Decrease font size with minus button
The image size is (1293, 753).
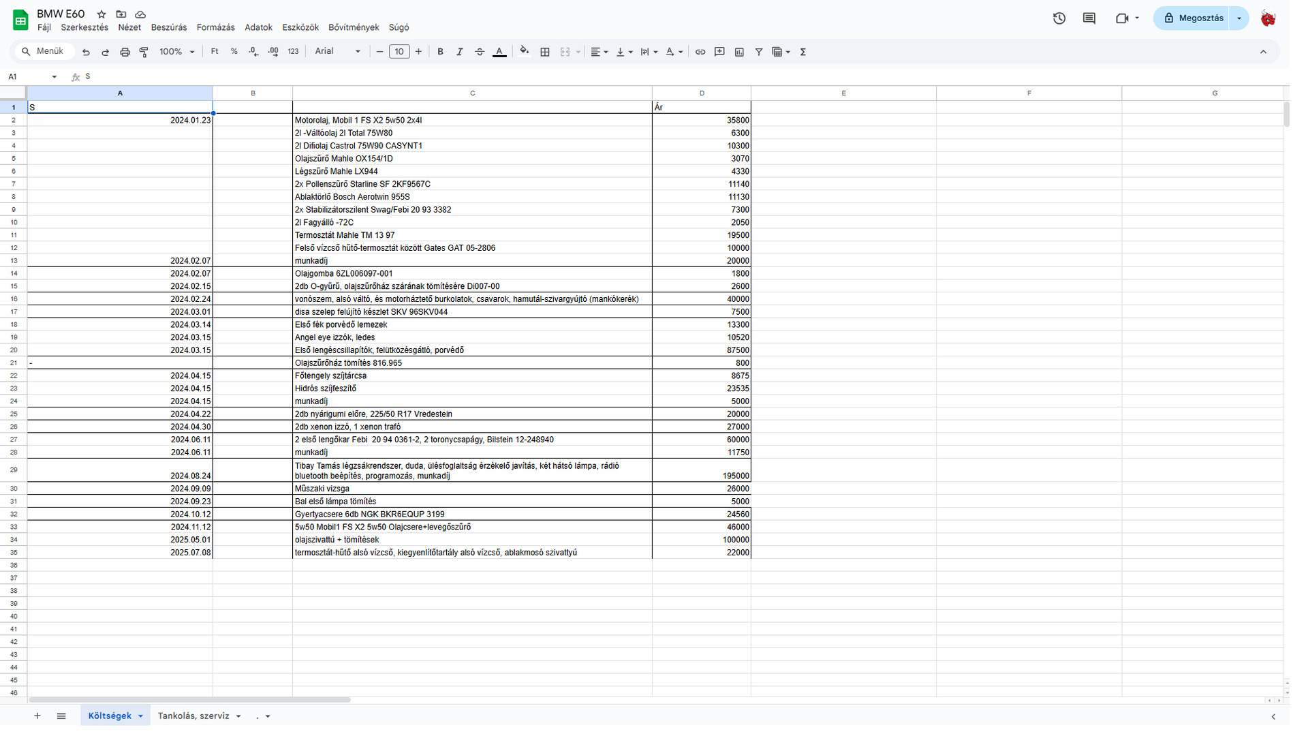click(380, 52)
